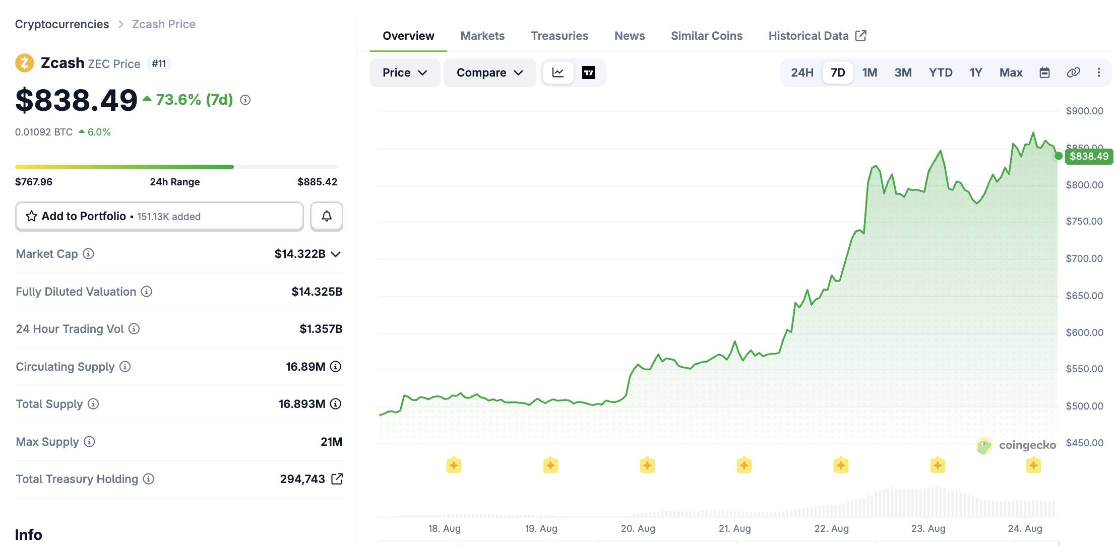Open the Price dropdown
This screenshot has height=546, width=1118.
(x=405, y=73)
